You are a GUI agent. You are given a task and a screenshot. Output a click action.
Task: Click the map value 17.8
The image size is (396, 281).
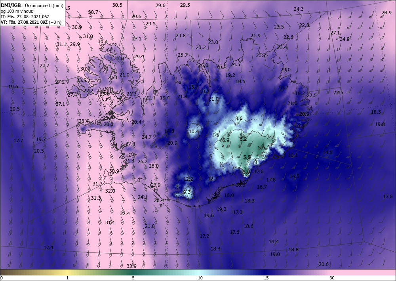coord(271,180)
